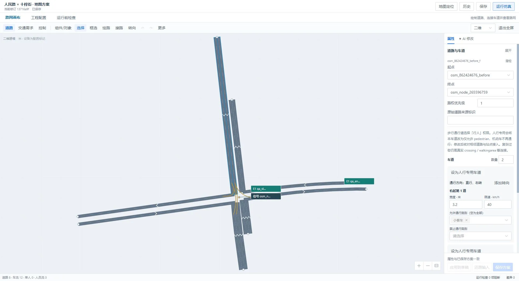
Task: Open the 更多 toolbar menu
Action: 162,28
